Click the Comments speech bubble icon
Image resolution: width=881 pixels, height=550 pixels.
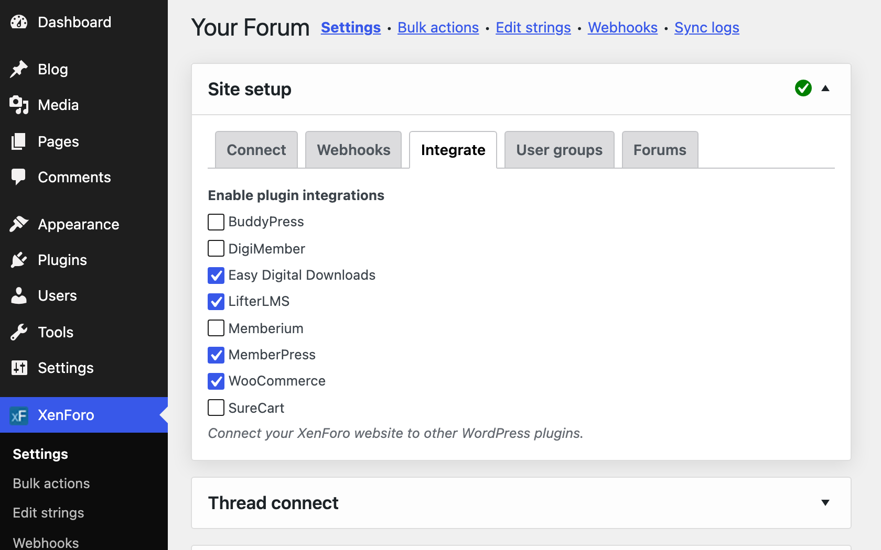19,177
